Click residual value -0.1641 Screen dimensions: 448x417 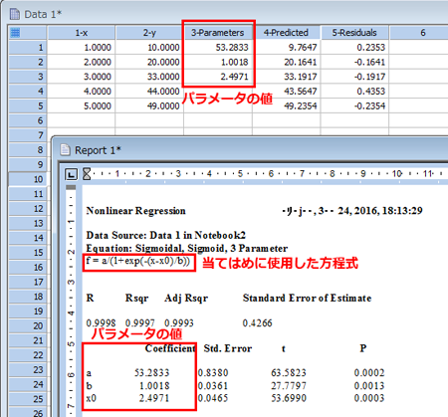click(x=354, y=62)
